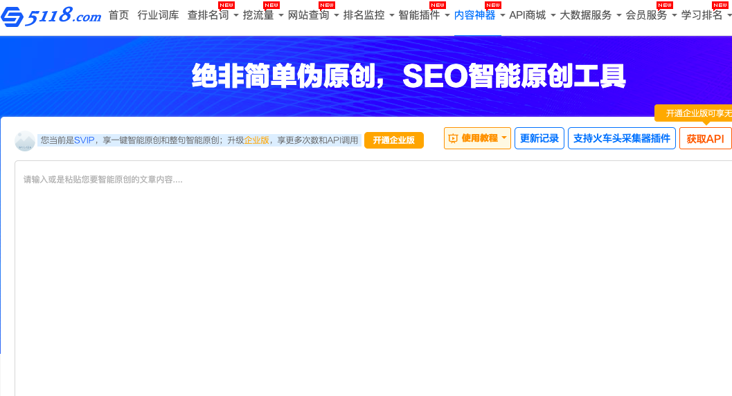This screenshot has width=732, height=396.
Task: Click the 获取API button
Action: pyautogui.click(x=705, y=139)
